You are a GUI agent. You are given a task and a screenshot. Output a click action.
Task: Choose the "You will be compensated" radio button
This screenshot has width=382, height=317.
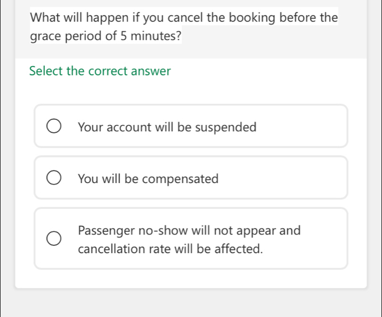coord(53,179)
